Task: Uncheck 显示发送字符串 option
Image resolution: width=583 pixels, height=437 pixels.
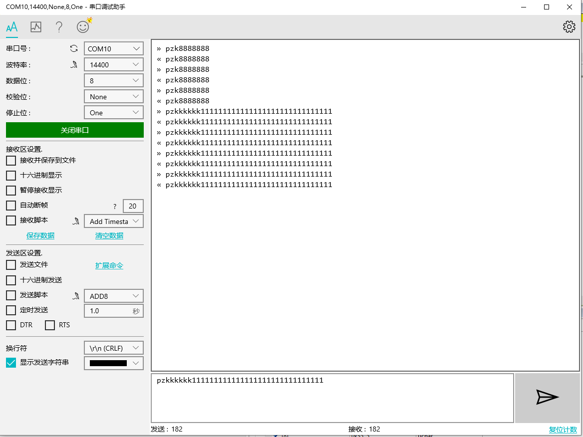Action: coord(10,363)
